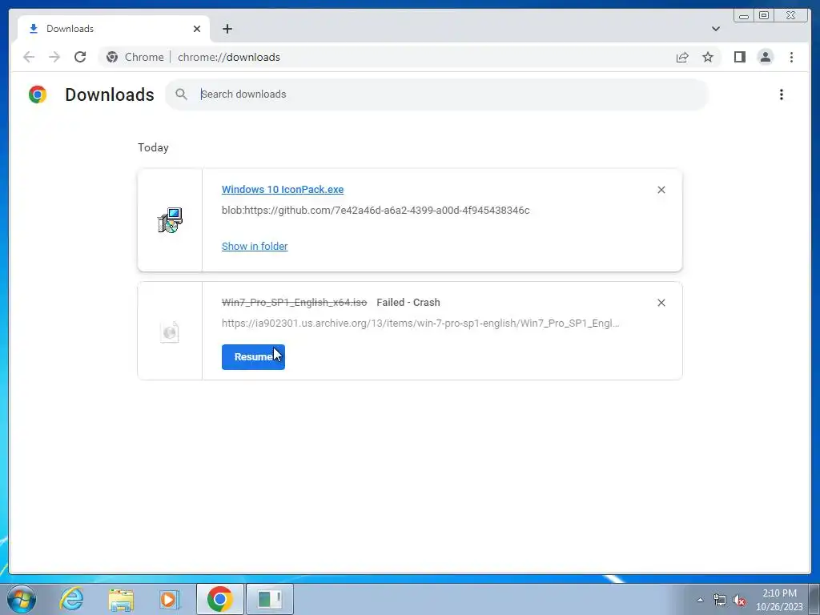Open the Windows Start menu
820x615 pixels.
coord(22,599)
